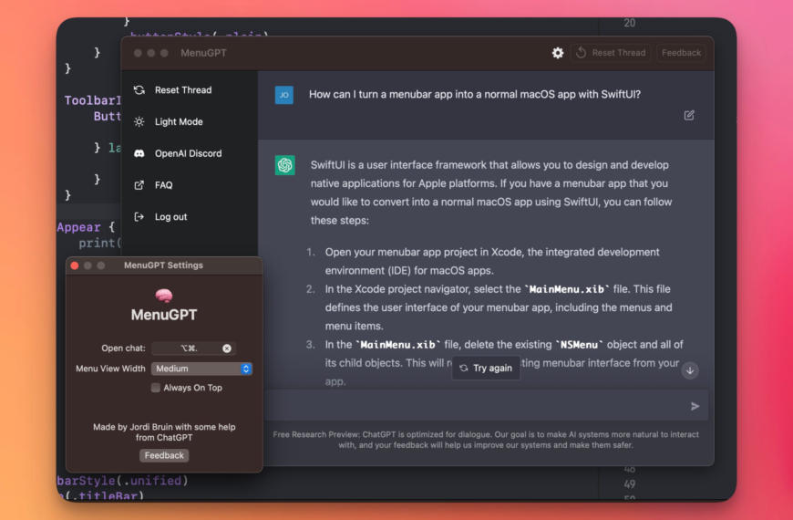Click the Discord logo icon
This screenshot has width=793, height=520.
[x=139, y=153]
